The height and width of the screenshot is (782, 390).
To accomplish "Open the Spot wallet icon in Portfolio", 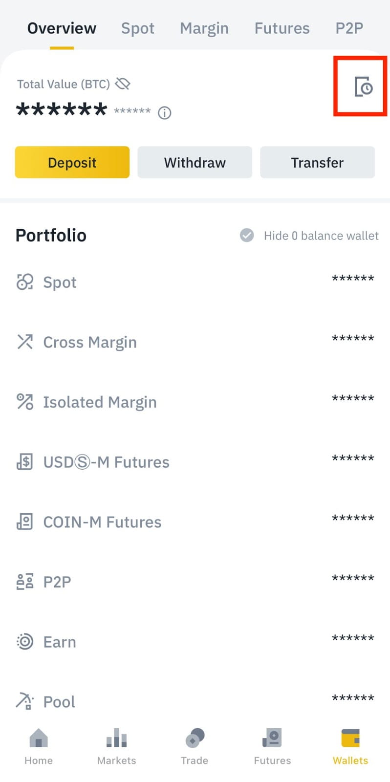I will coord(25,282).
